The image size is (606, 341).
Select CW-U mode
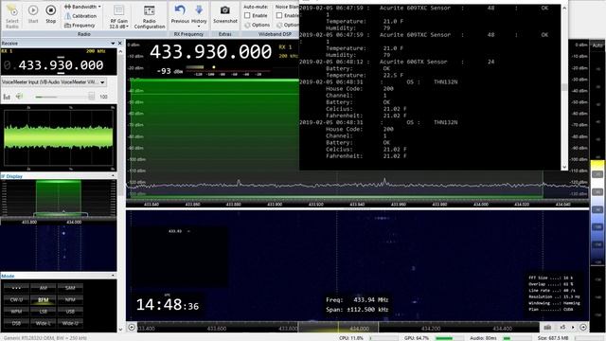point(16,299)
